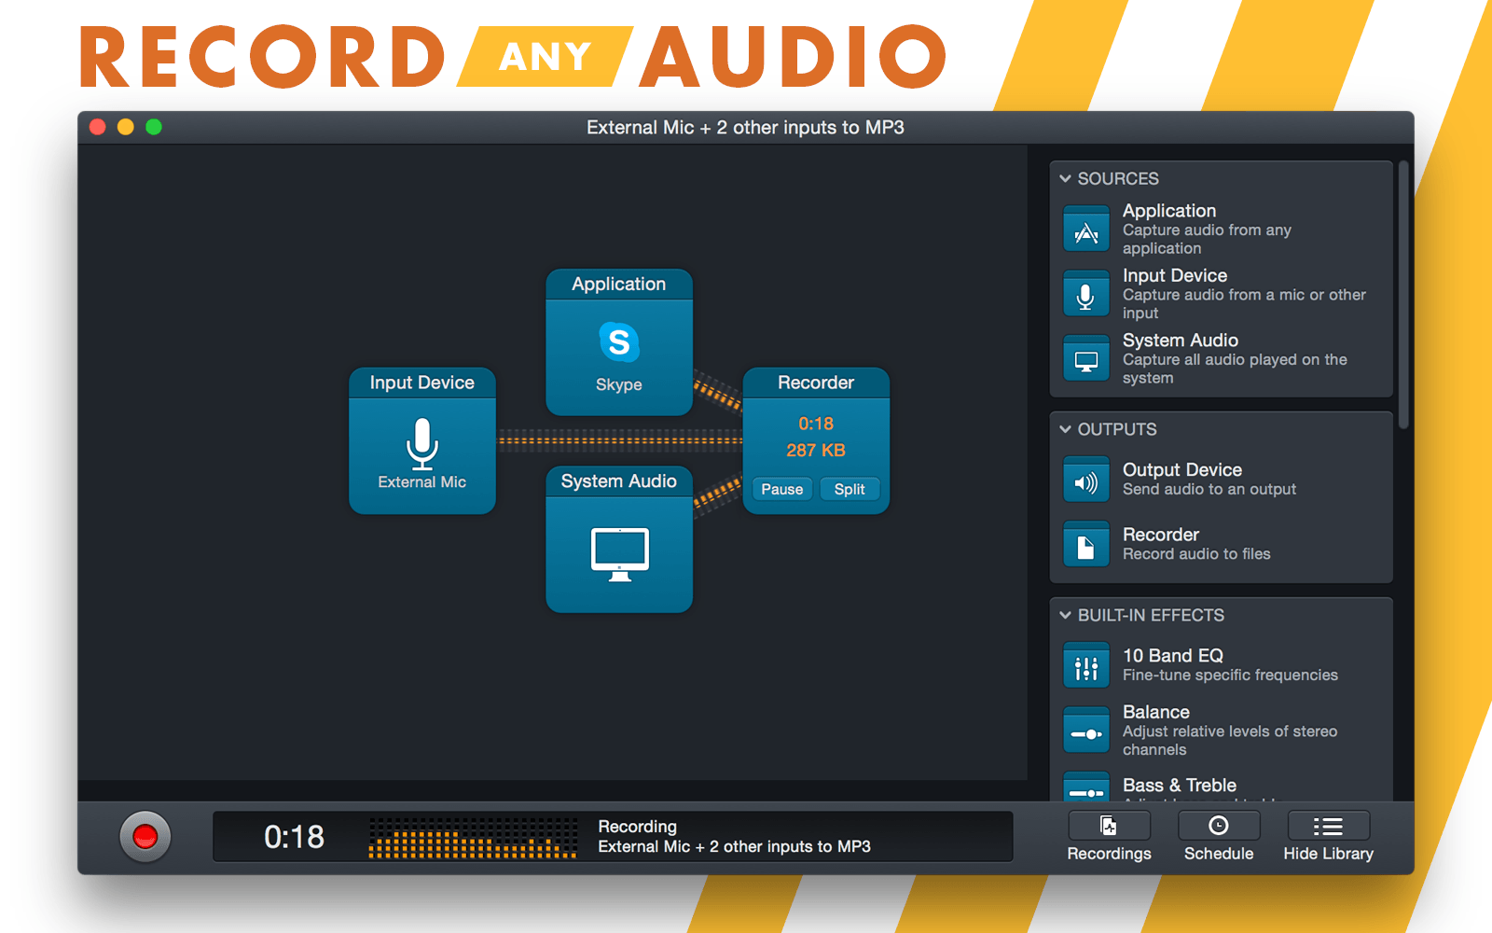Split the recording in Recorder block

[850, 489]
